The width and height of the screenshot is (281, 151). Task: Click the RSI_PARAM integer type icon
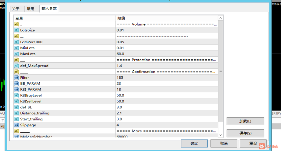16,90
